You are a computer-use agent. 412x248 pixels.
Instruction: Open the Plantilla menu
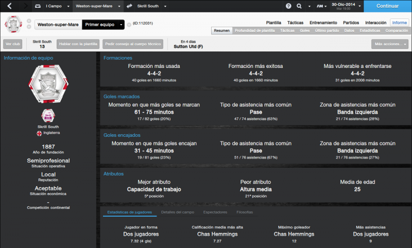(273, 23)
